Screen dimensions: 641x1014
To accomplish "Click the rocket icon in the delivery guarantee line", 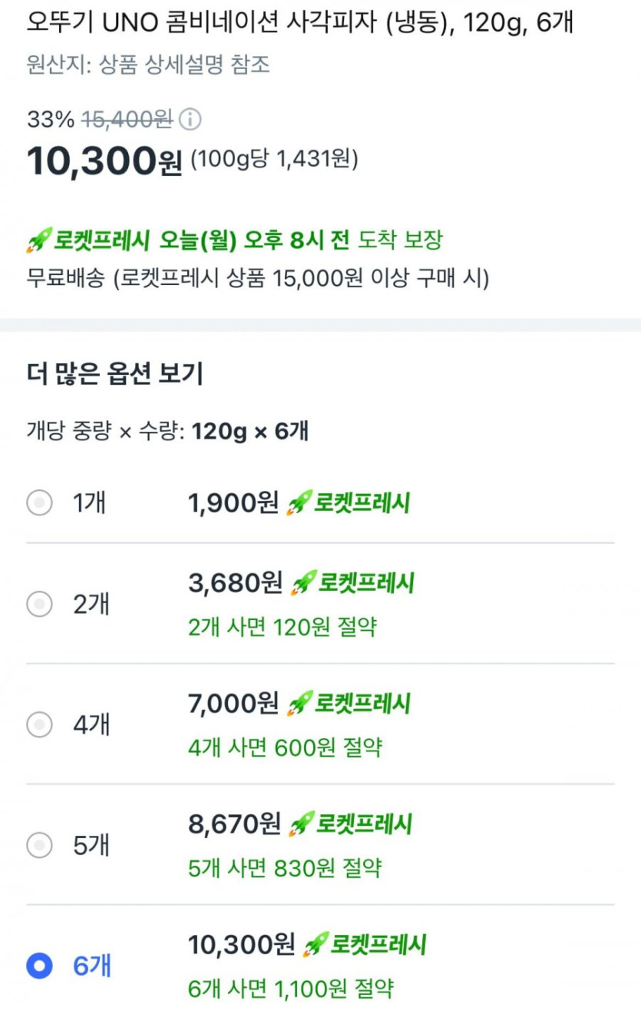I will pyautogui.click(x=38, y=240).
